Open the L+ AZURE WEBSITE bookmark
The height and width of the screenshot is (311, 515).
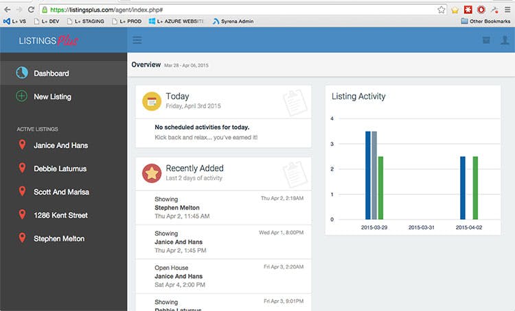176,21
